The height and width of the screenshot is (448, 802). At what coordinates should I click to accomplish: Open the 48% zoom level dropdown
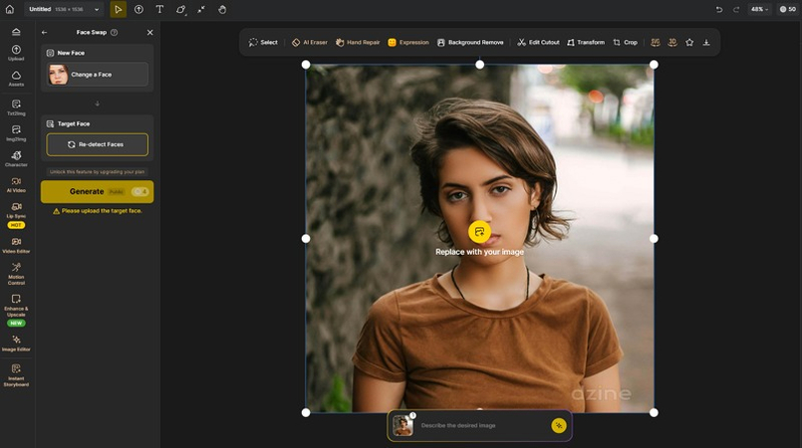[x=760, y=9]
